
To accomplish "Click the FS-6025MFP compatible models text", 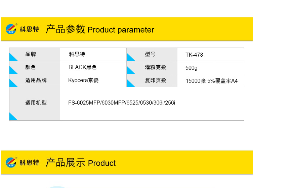I will pos(122,103).
